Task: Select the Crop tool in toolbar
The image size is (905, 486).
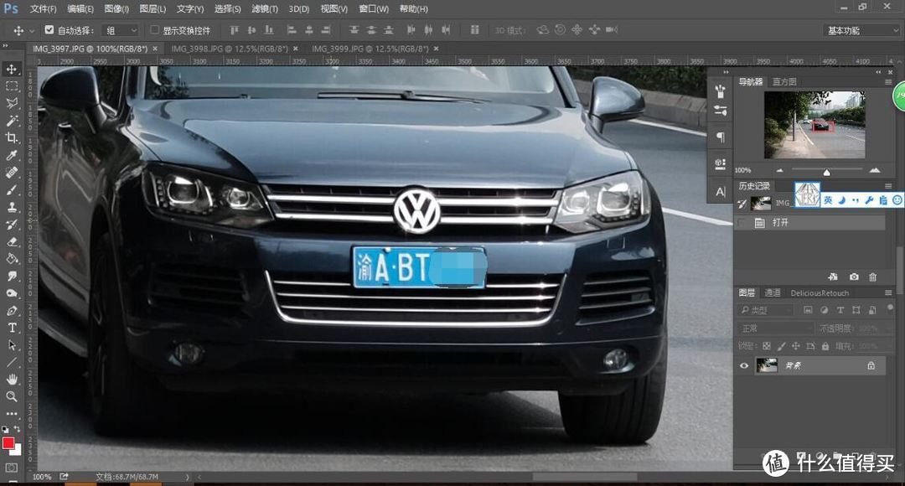Action: pyautogui.click(x=12, y=137)
